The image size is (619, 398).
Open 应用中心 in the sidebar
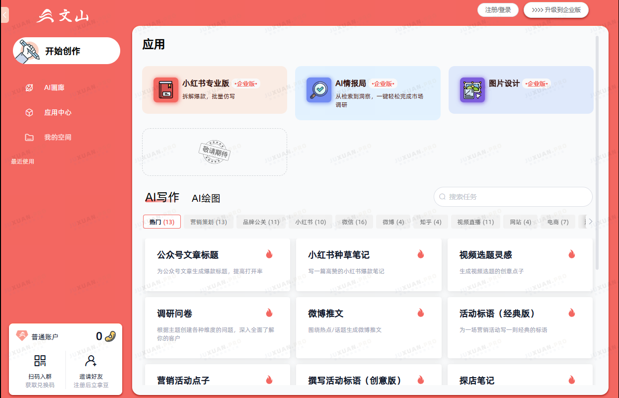[58, 112]
